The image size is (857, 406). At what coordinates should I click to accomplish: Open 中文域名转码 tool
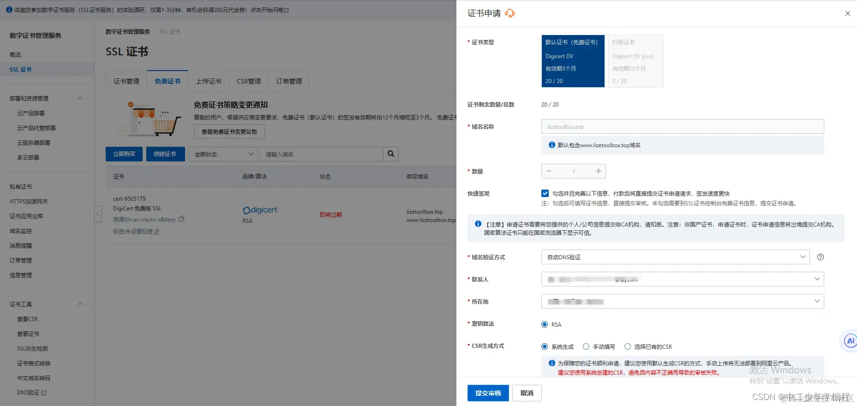[x=34, y=378]
